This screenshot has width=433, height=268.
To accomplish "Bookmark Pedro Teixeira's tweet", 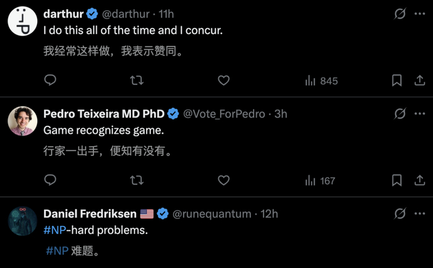I will click(x=397, y=180).
